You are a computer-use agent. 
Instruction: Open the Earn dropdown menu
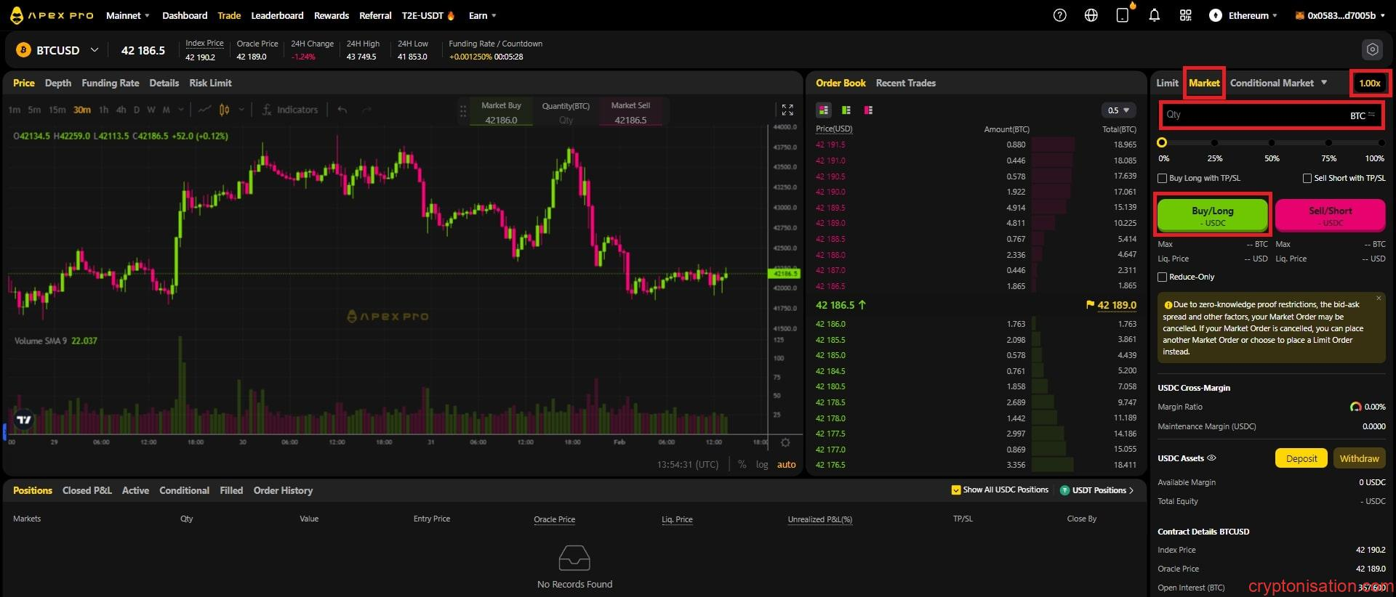tap(483, 15)
